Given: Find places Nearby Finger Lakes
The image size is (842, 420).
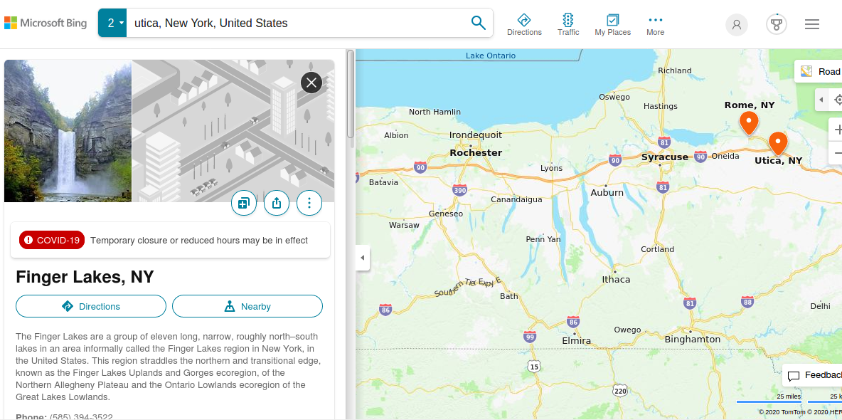Looking at the screenshot, I should [247, 307].
